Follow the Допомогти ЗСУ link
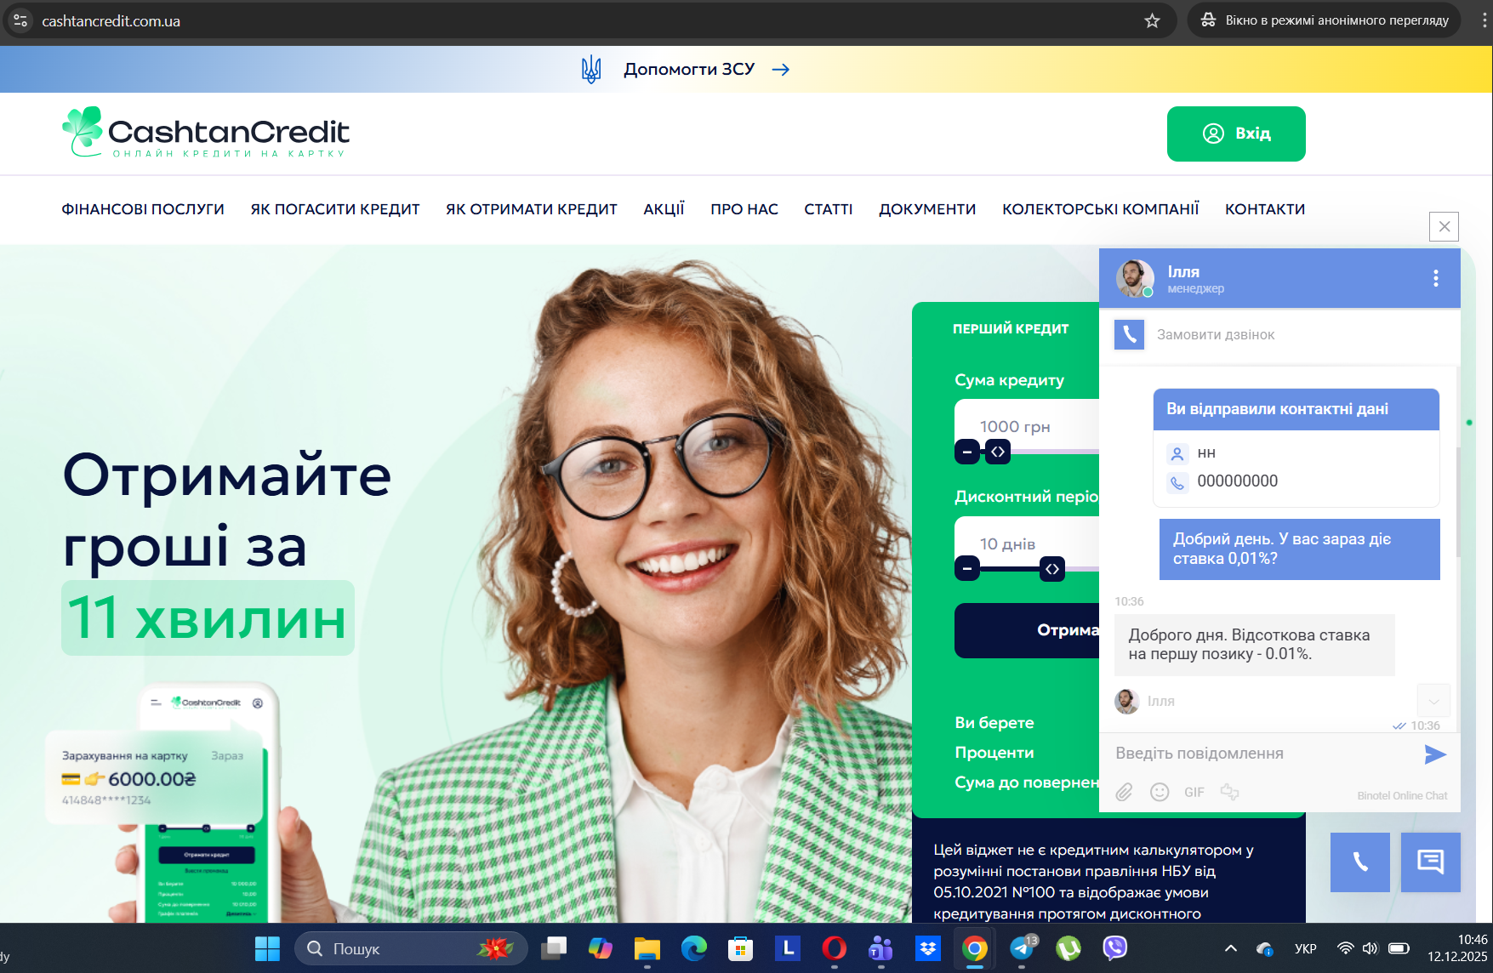The image size is (1493, 973). point(689,69)
